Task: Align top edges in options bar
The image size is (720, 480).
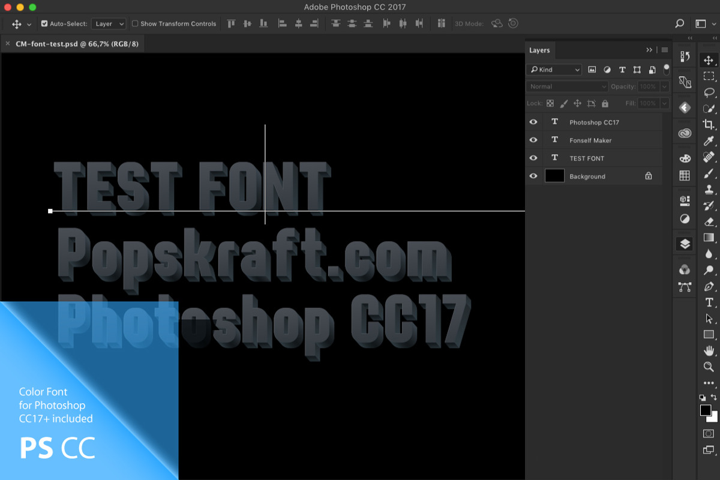Action: coord(231,23)
